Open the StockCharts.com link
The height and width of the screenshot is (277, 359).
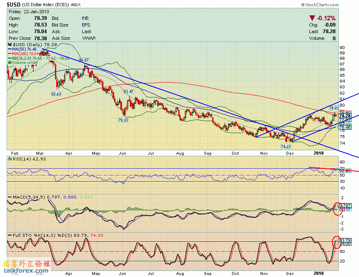tap(322, 5)
